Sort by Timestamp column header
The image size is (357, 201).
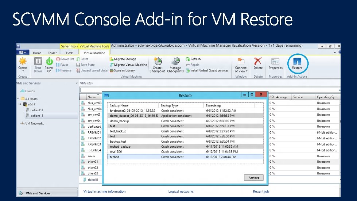pyautogui.click(x=229, y=105)
